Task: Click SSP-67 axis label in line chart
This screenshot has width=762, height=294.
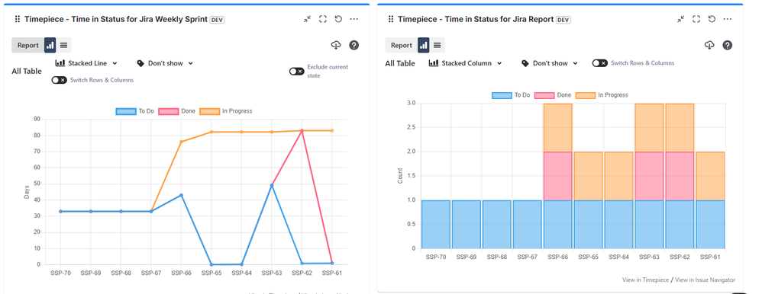Action: [x=151, y=273]
